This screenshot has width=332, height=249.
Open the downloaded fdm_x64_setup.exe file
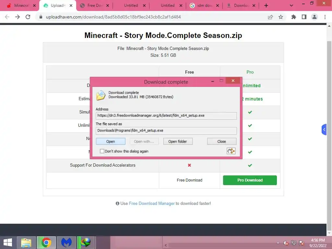coord(111,141)
